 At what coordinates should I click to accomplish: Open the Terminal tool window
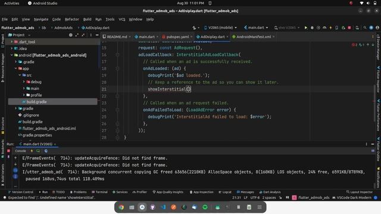pos(99,192)
